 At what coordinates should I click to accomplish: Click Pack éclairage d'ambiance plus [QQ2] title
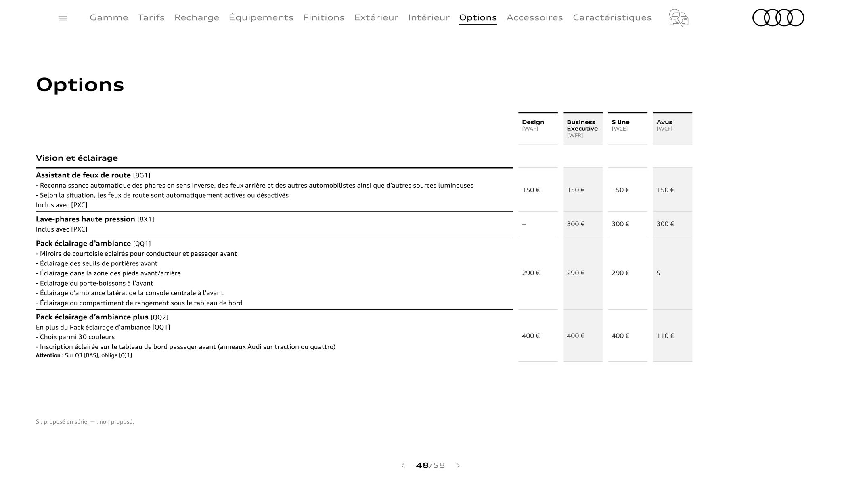tap(102, 317)
